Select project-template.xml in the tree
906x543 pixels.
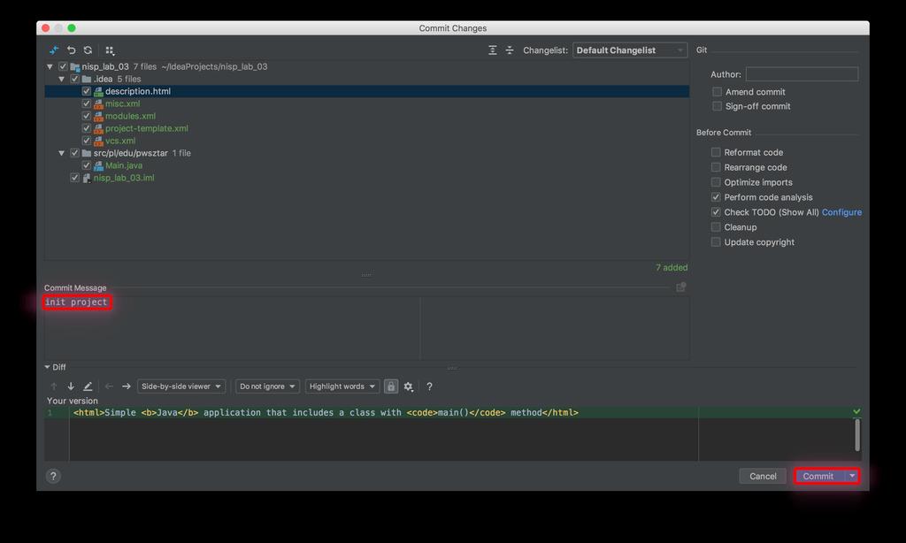[x=146, y=128]
